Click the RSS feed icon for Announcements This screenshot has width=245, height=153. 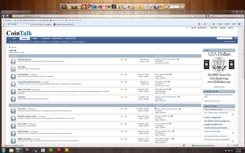point(126,59)
